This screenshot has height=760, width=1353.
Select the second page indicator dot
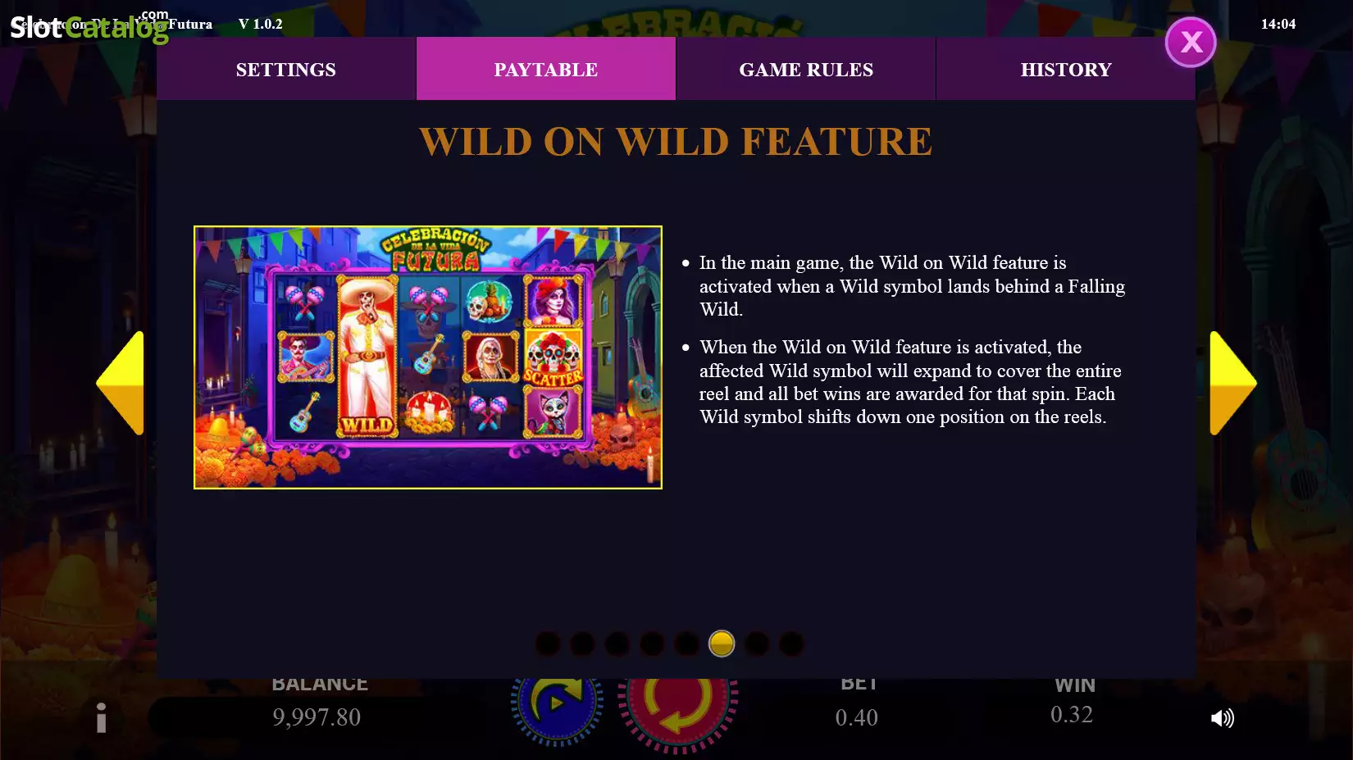pos(582,644)
